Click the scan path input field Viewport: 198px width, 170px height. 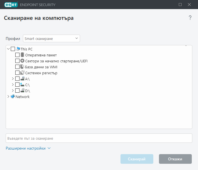pyautogui.click(x=99, y=138)
